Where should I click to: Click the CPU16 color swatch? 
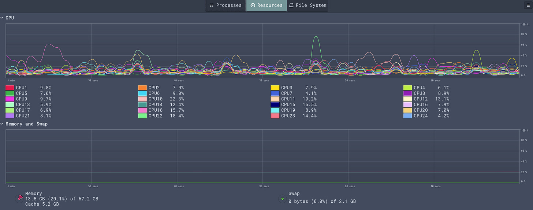point(408,104)
